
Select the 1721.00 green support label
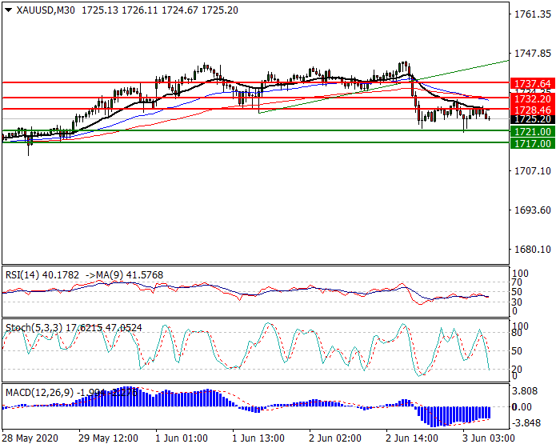[x=533, y=131]
